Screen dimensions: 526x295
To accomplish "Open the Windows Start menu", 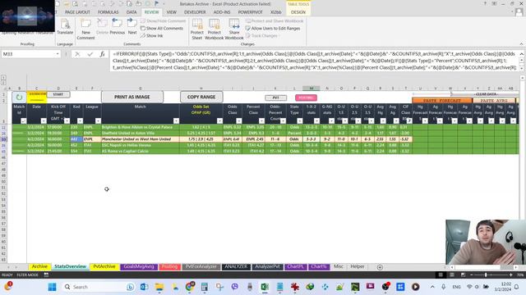I will tap(52, 287).
